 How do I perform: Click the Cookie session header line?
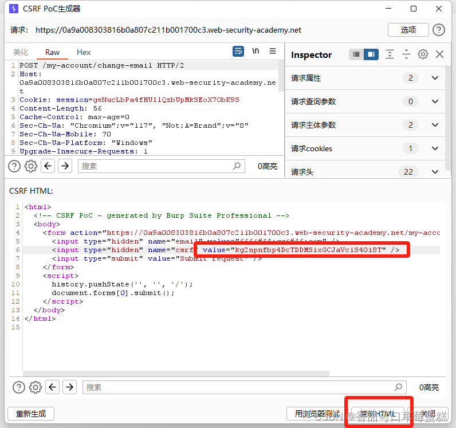(129, 100)
